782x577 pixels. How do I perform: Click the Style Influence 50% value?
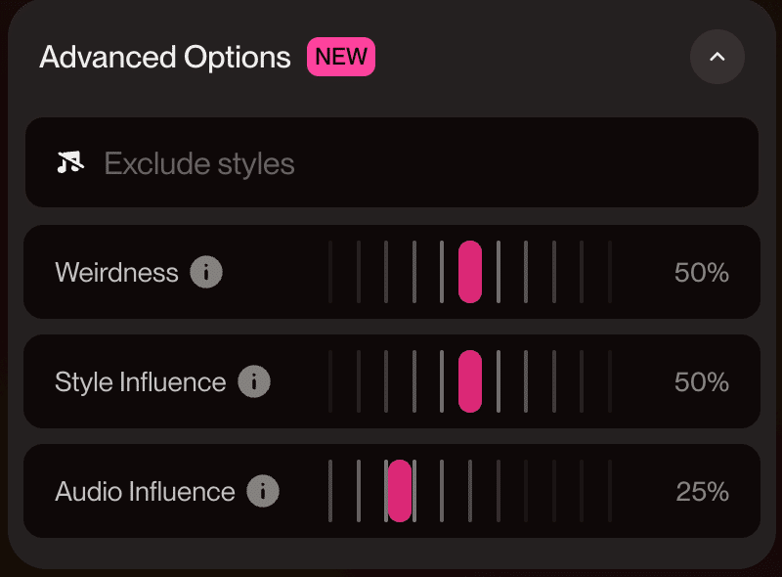(x=701, y=381)
